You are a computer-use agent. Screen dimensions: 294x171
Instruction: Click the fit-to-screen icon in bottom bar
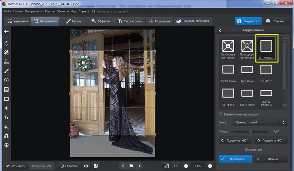[x=166, y=166]
